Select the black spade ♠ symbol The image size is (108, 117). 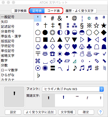pyautogui.click(x=45, y=47)
